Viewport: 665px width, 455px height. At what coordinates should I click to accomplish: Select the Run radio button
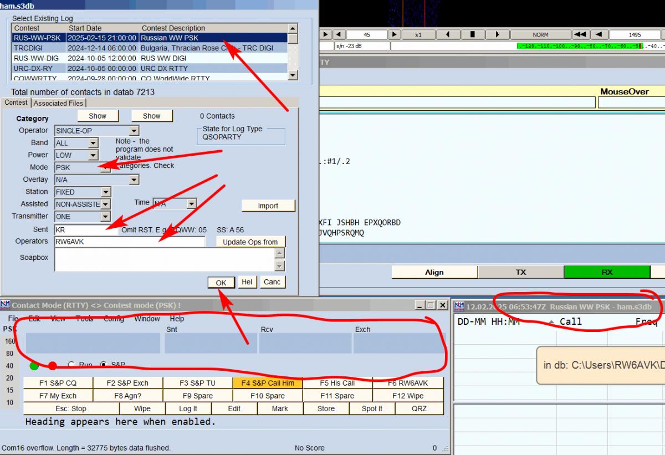(x=71, y=365)
